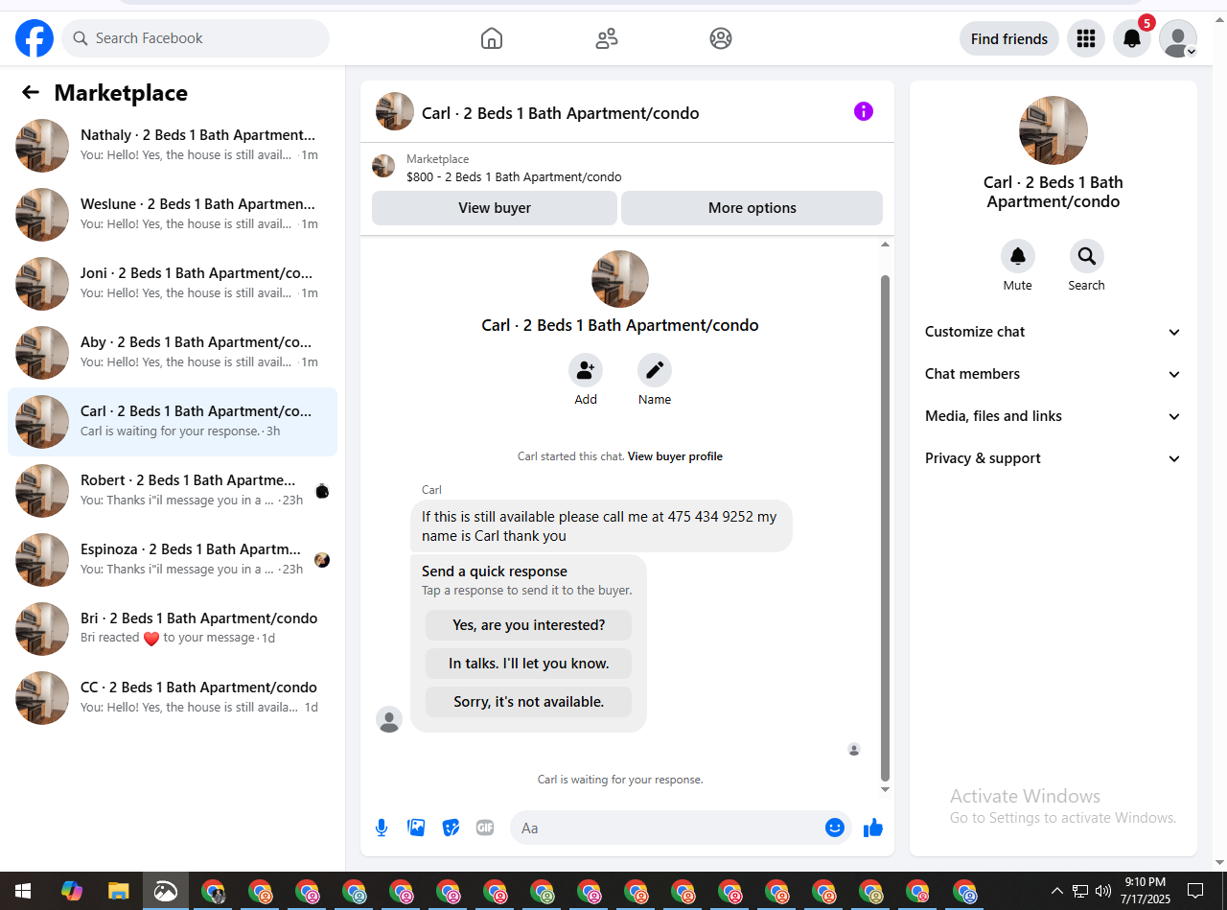Viewport: 1227px width, 910px height.
Task: Attach a file using the image icon
Action: (x=416, y=828)
